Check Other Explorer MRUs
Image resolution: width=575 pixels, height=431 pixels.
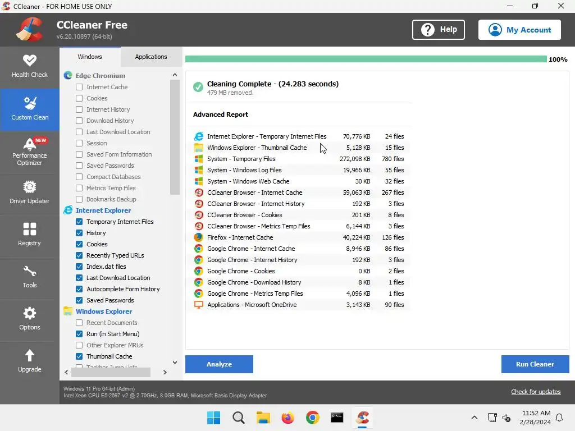coord(79,345)
